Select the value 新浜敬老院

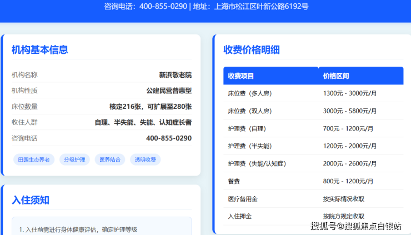tap(176, 75)
